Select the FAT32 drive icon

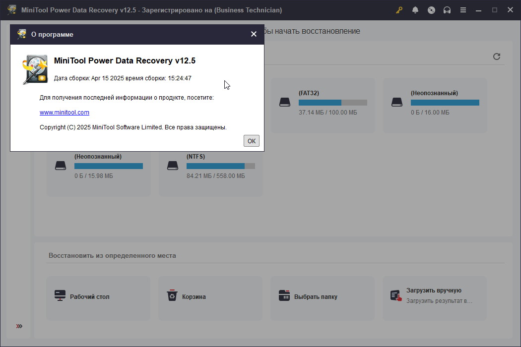click(x=285, y=102)
